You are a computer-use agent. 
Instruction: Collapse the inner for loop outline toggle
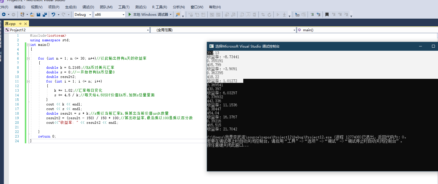point(28,81)
